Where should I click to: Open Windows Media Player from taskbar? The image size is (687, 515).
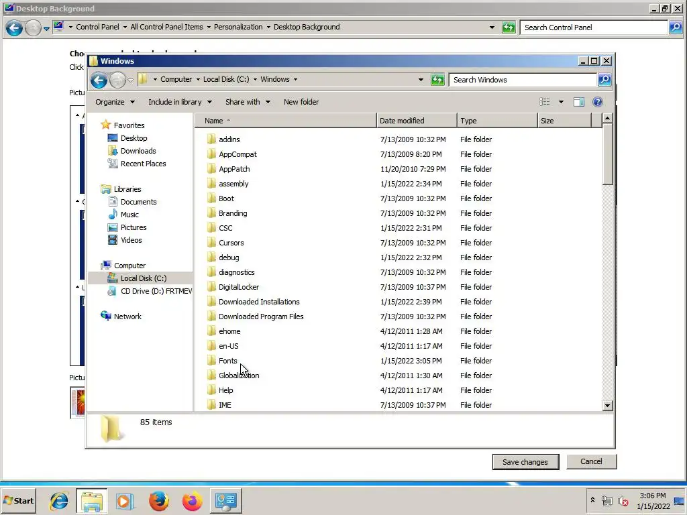[x=125, y=501]
